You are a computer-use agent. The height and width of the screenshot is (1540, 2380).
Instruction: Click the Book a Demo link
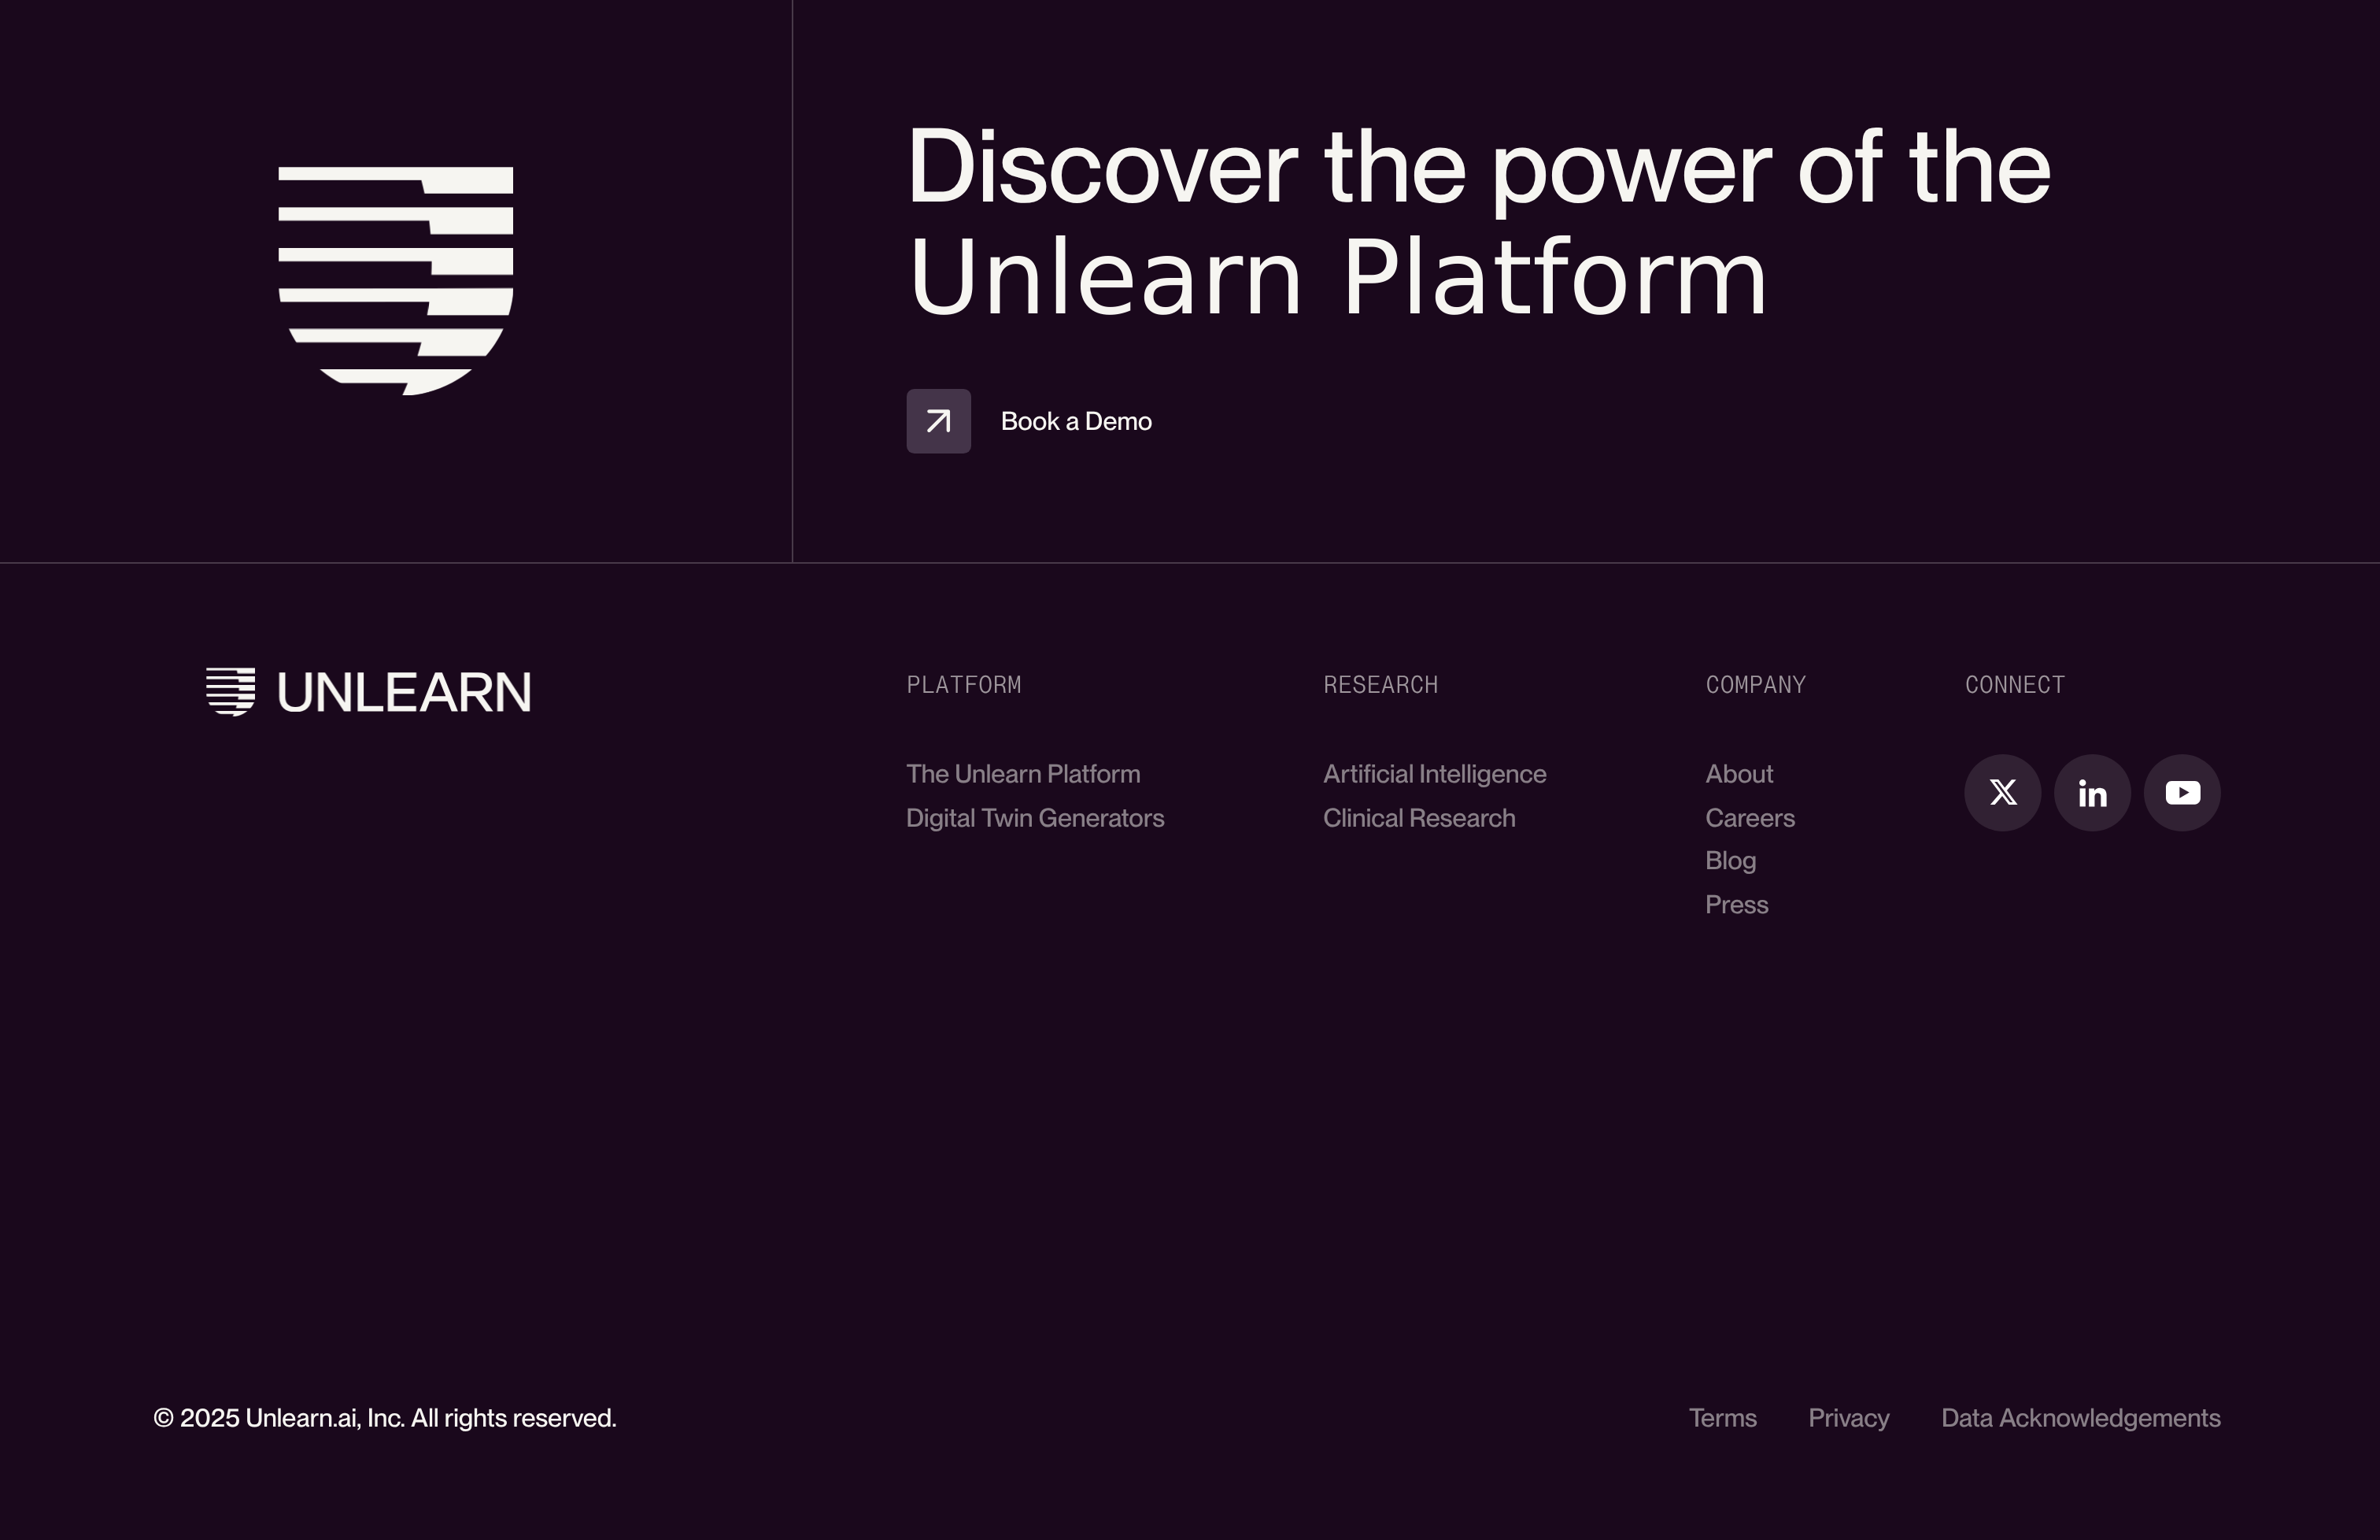coord(1077,421)
